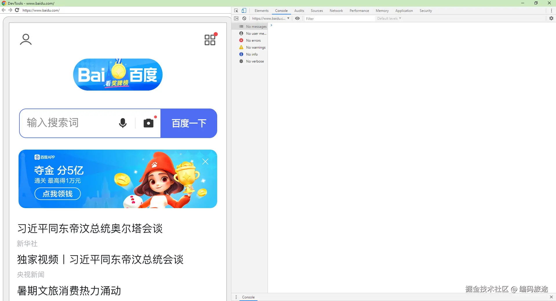Open the Security tab
The height and width of the screenshot is (301, 556).
(x=426, y=11)
